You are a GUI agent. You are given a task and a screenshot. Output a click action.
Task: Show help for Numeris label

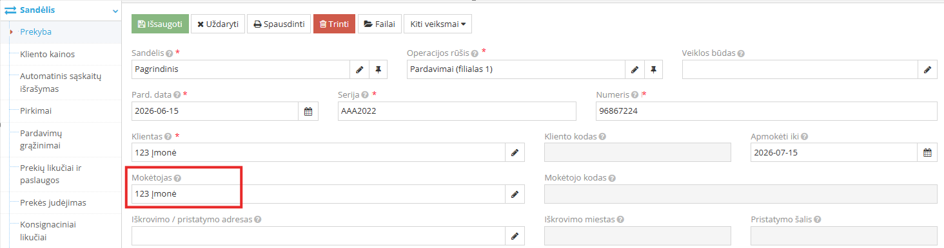point(635,95)
